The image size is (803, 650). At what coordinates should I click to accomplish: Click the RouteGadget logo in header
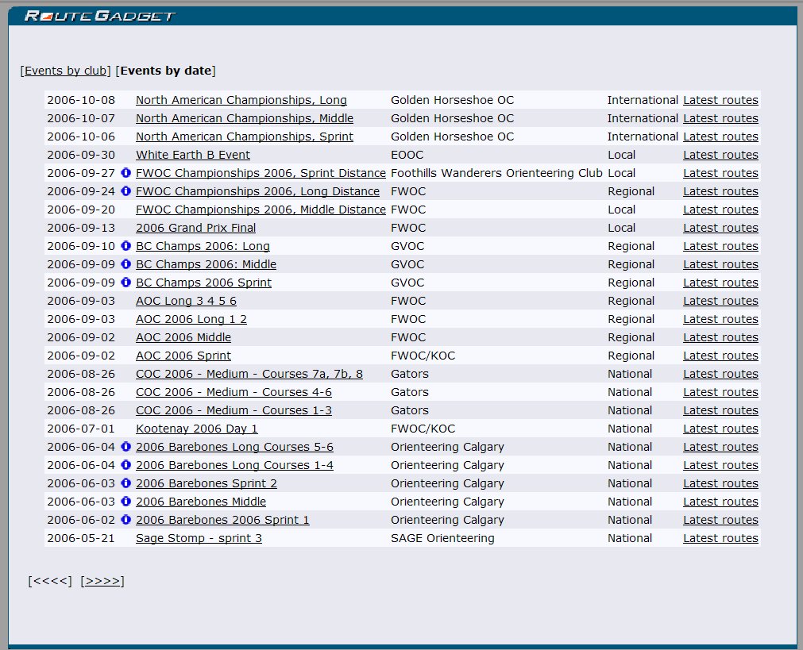click(100, 16)
